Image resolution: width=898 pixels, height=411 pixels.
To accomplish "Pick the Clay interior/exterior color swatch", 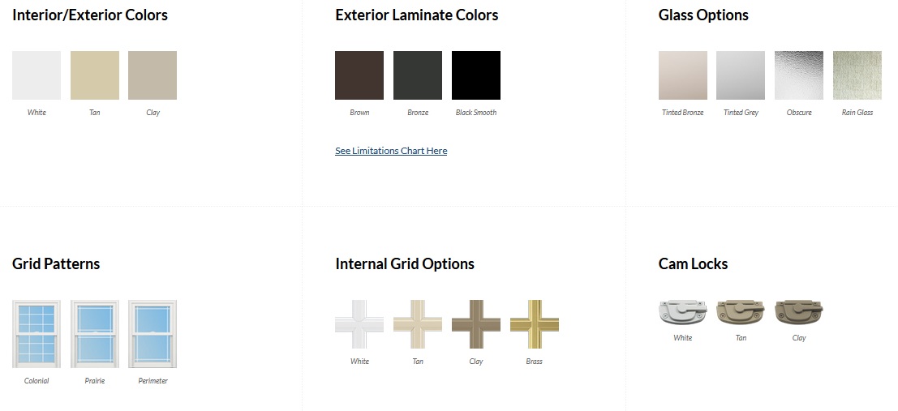I will (x=153, y=75).
